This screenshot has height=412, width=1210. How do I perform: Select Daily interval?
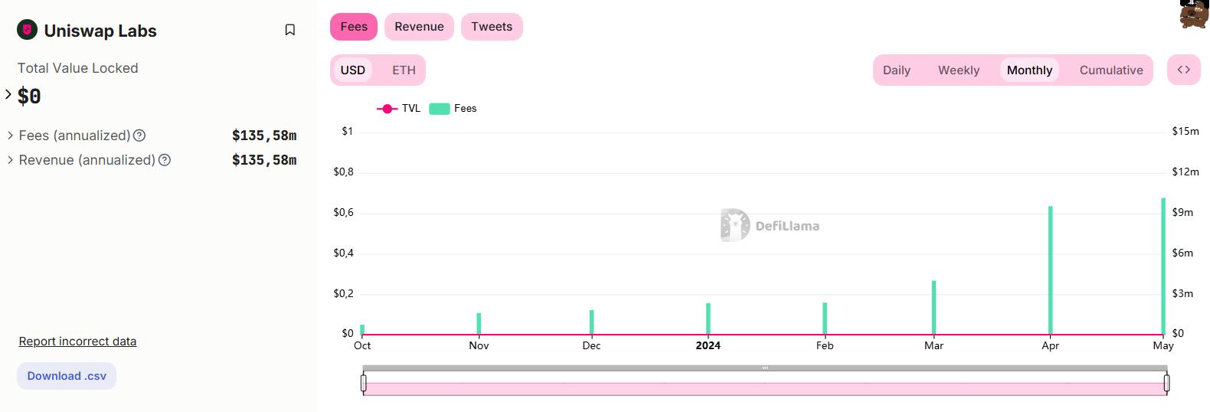[897, 70]
